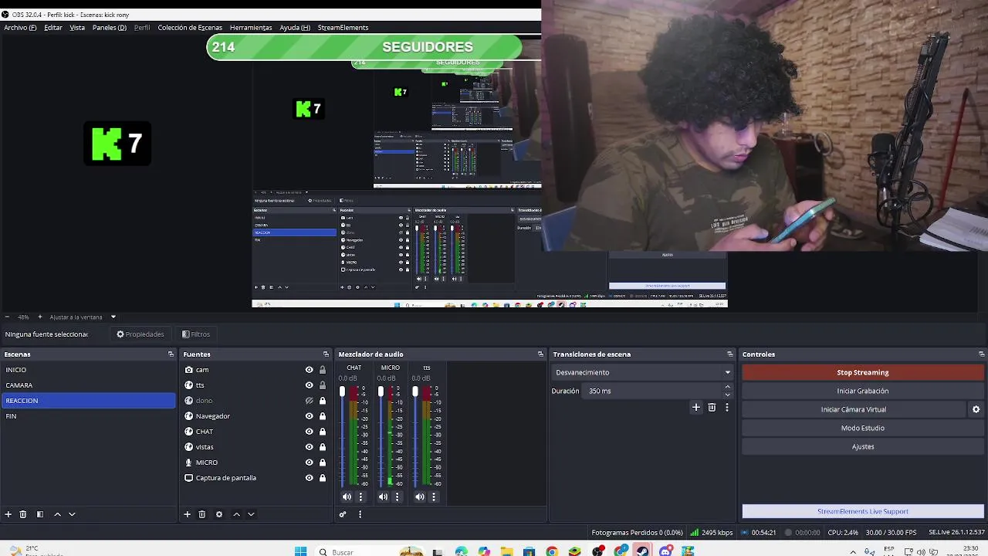The image size is (988, 556).
Task: Open the Herramientas menu
Action: pyautogui.click(x=251, y=28)
